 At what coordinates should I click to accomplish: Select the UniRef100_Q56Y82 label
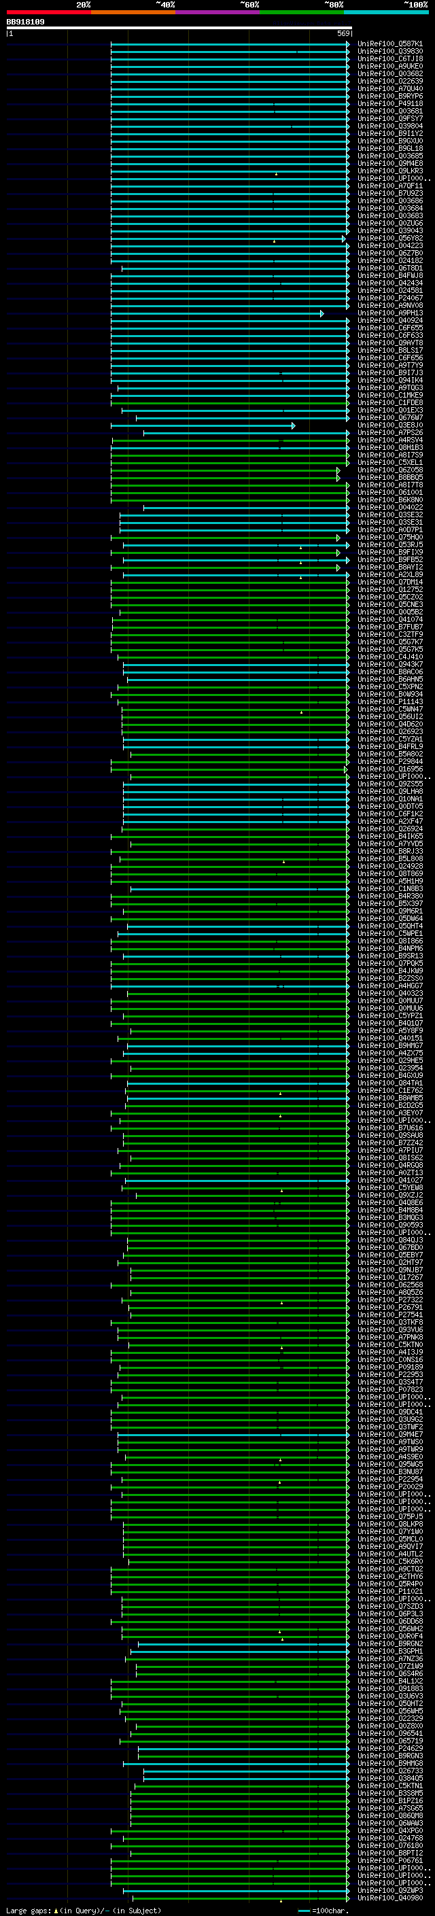(390, 238)
